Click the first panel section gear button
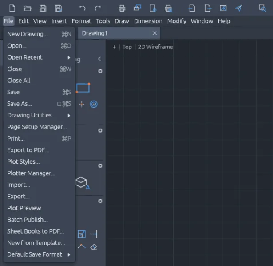 pos(100,71)
